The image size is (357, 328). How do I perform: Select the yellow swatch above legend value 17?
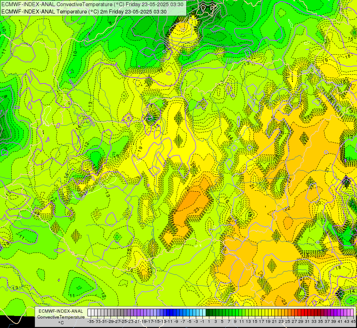coord(260,313)
